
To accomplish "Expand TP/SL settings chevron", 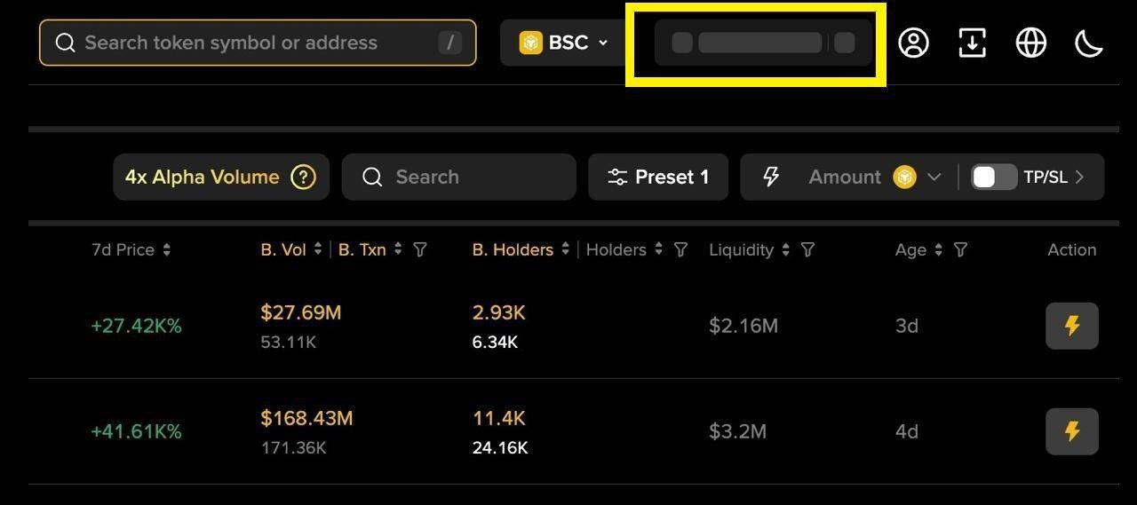I will pos(1080,177).
